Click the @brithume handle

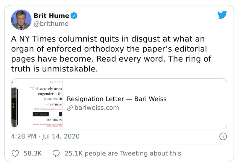click(x=51, y=24)
